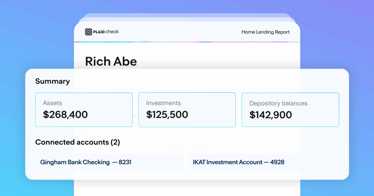Viewport: 374px width, 196px height.
Task: Click the word 'check' beside PLAID
Action: pos(112,32)
